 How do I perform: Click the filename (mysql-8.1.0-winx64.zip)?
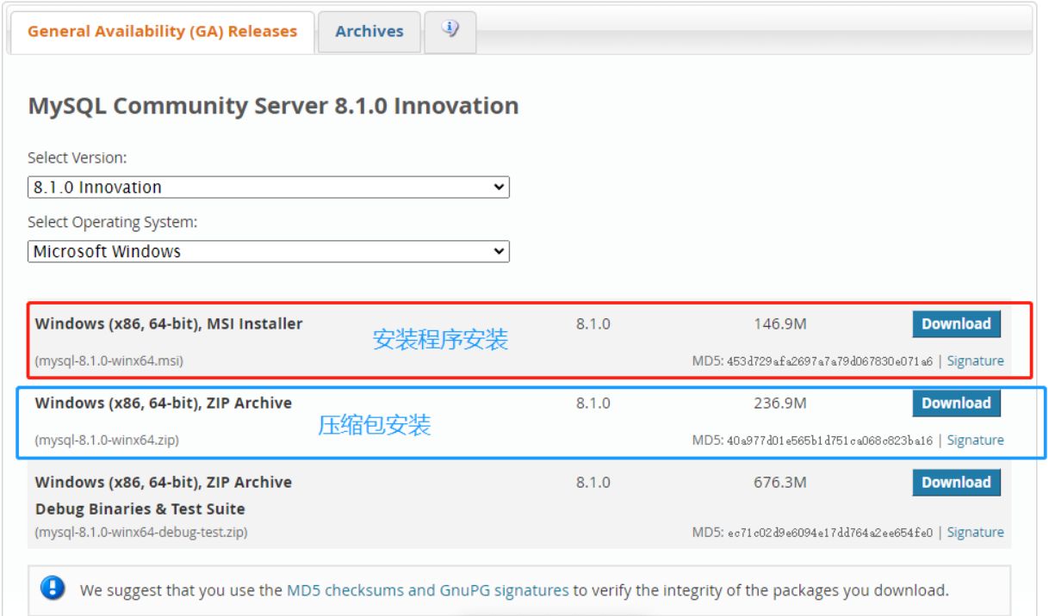pyautogui.click(x=107, y=440)
